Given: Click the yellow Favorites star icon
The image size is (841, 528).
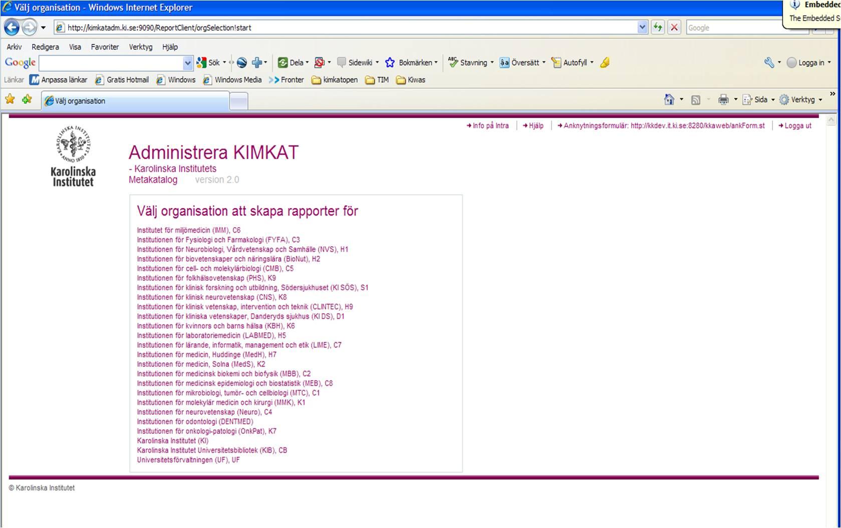Looking at the screenshot, I should 10,99.
